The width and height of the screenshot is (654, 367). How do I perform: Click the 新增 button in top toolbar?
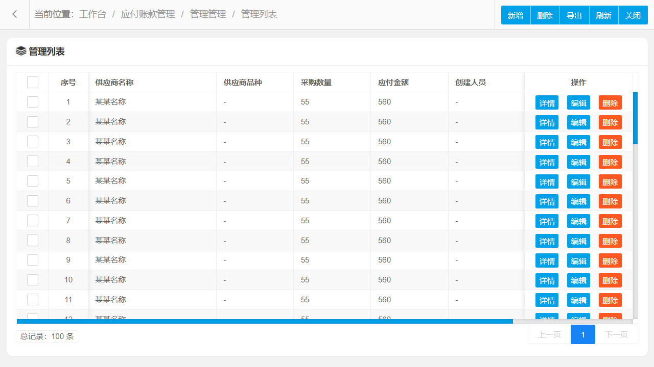click(x=516, y=15)
